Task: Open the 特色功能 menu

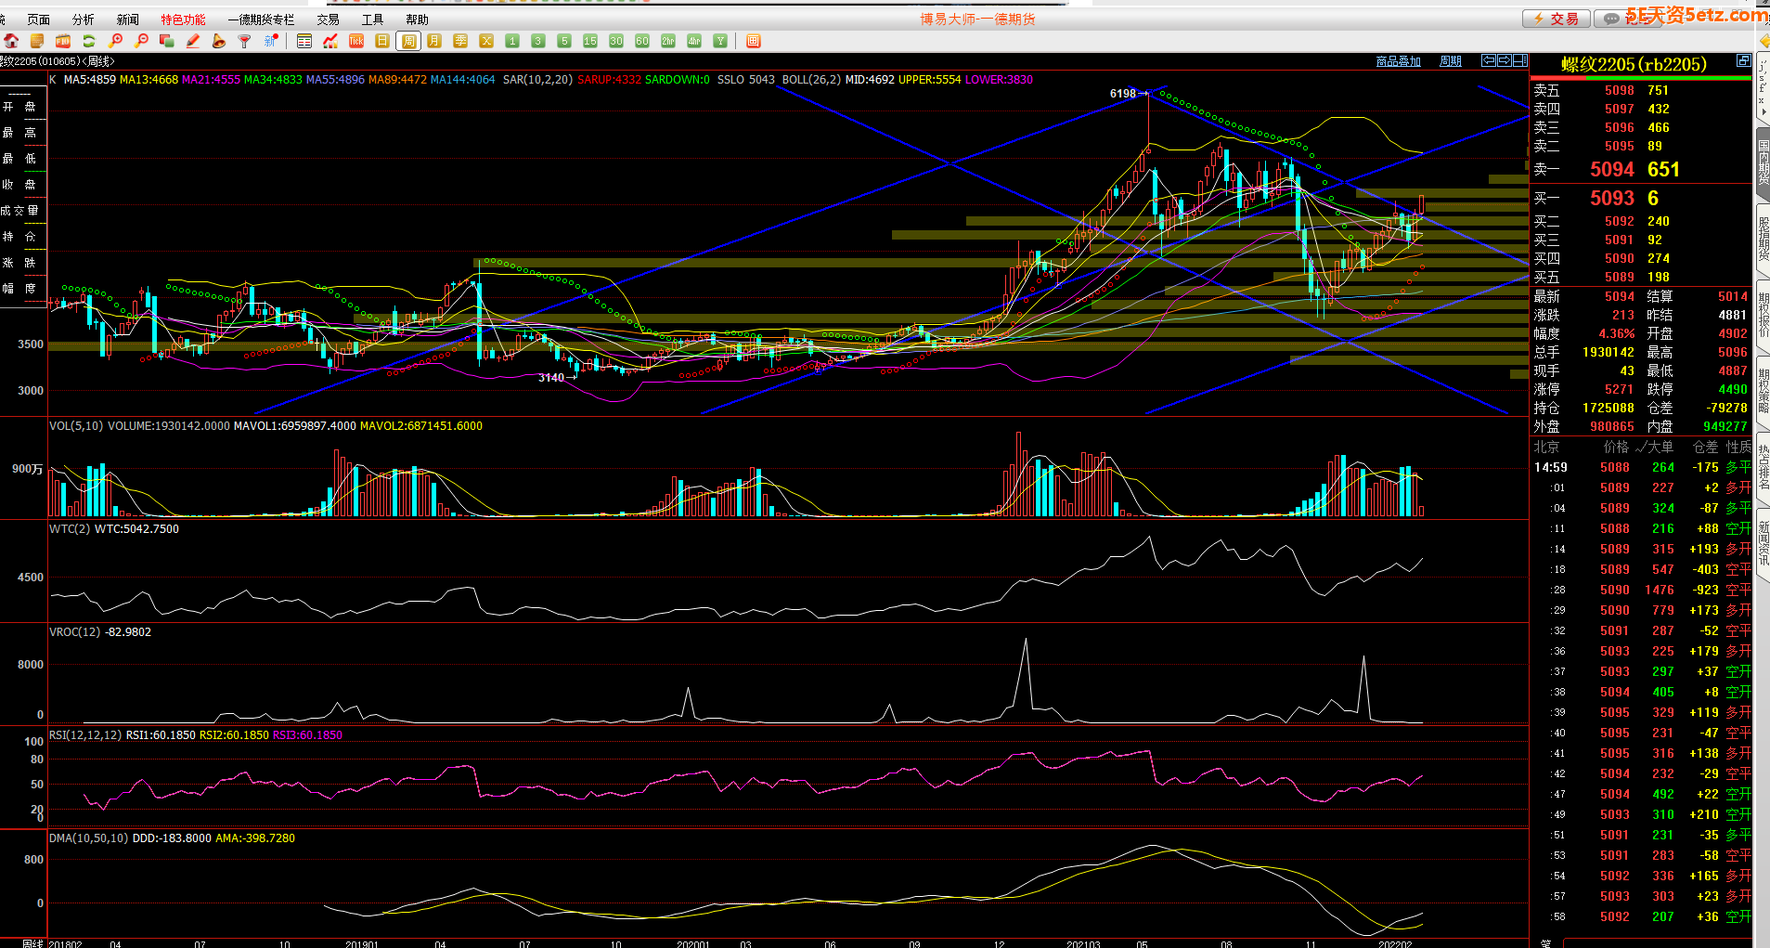Action: (183, 19)
